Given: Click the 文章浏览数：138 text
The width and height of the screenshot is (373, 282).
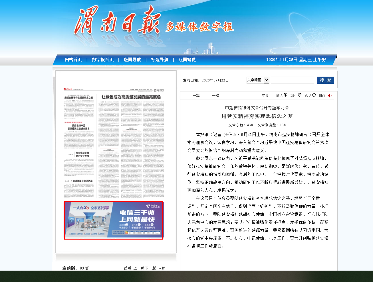Looking at the screenshot, I should click(x=271, y=125).
